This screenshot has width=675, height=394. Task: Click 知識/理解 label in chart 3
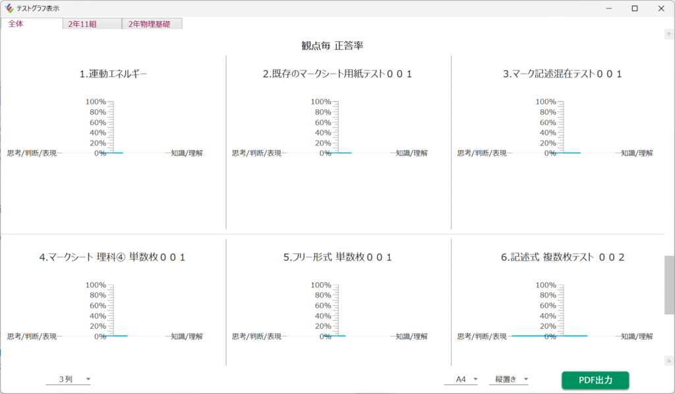click(637, 153)
